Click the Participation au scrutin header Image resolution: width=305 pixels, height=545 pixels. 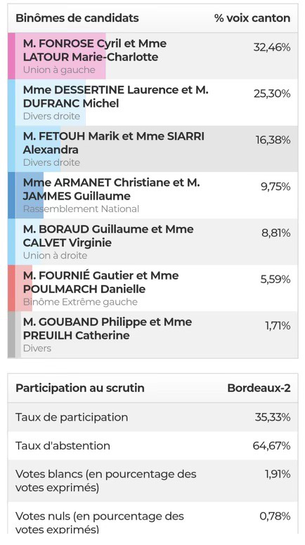pyautogui.click(x=80, y=388)
